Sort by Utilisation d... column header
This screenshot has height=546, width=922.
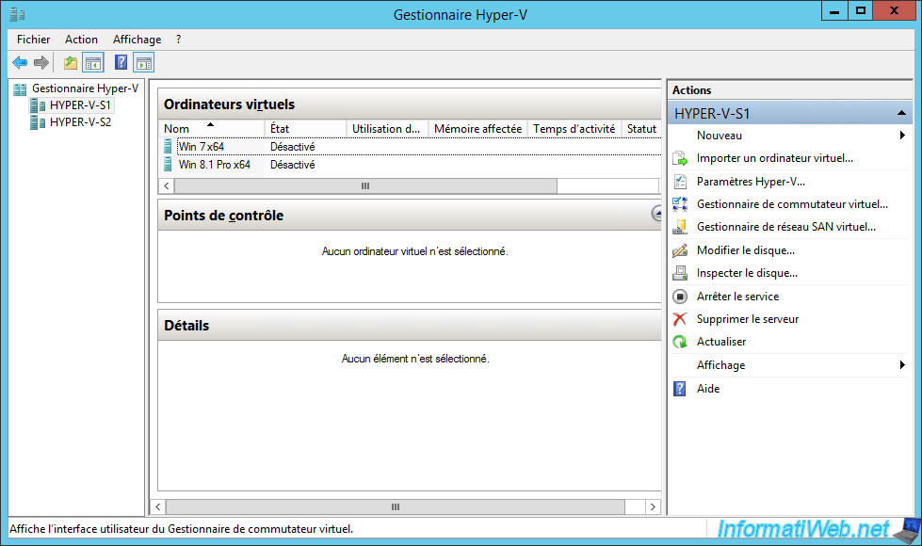click(x=387, y=129)
